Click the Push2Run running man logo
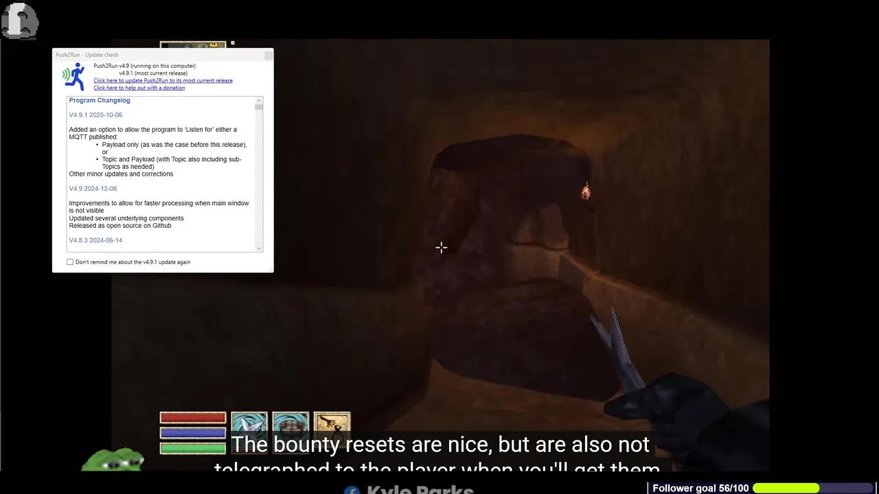The height and width of the screenshot is (494, 879). (73, 77)
